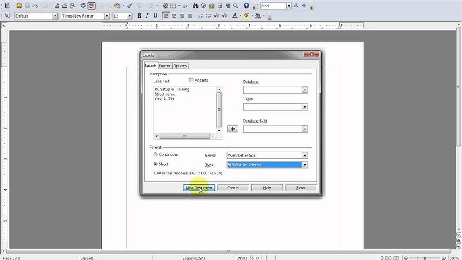Viewport: 462px width, 260px height.
Task: Expand the Database field dropdown
Action: 305,129
